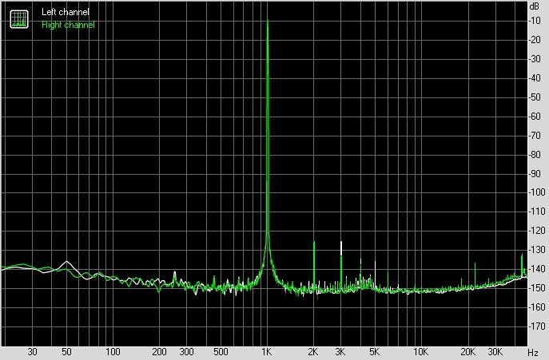Click the -150 dB scale value
This screenshot has height=360, width=549.
(x=537, y=288)
